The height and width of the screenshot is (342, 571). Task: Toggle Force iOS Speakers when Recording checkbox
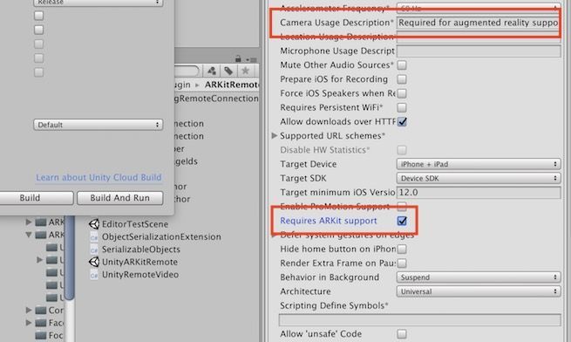pyautogui.click(x=402, y=93)
